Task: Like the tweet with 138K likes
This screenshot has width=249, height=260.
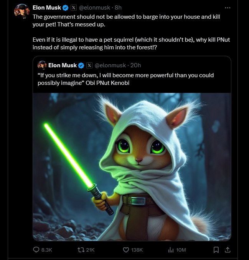Action: [126, 250]
